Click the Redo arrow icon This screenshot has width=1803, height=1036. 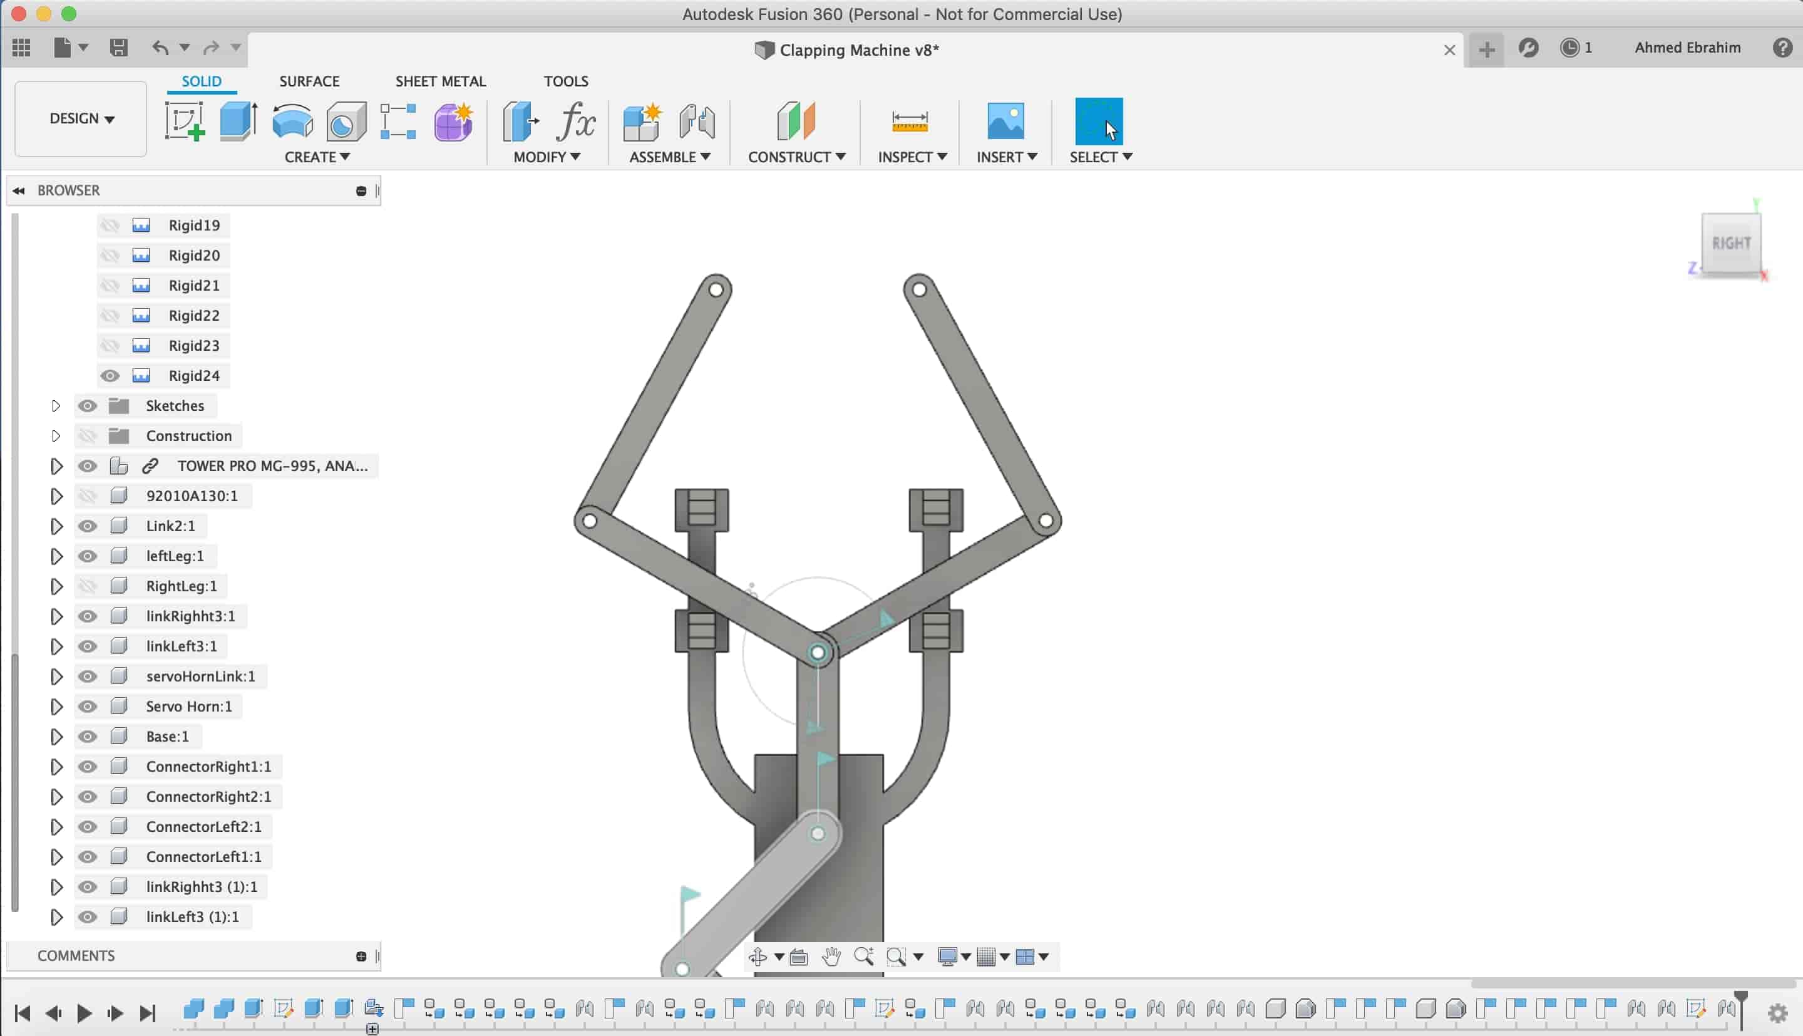coord(211,48)
